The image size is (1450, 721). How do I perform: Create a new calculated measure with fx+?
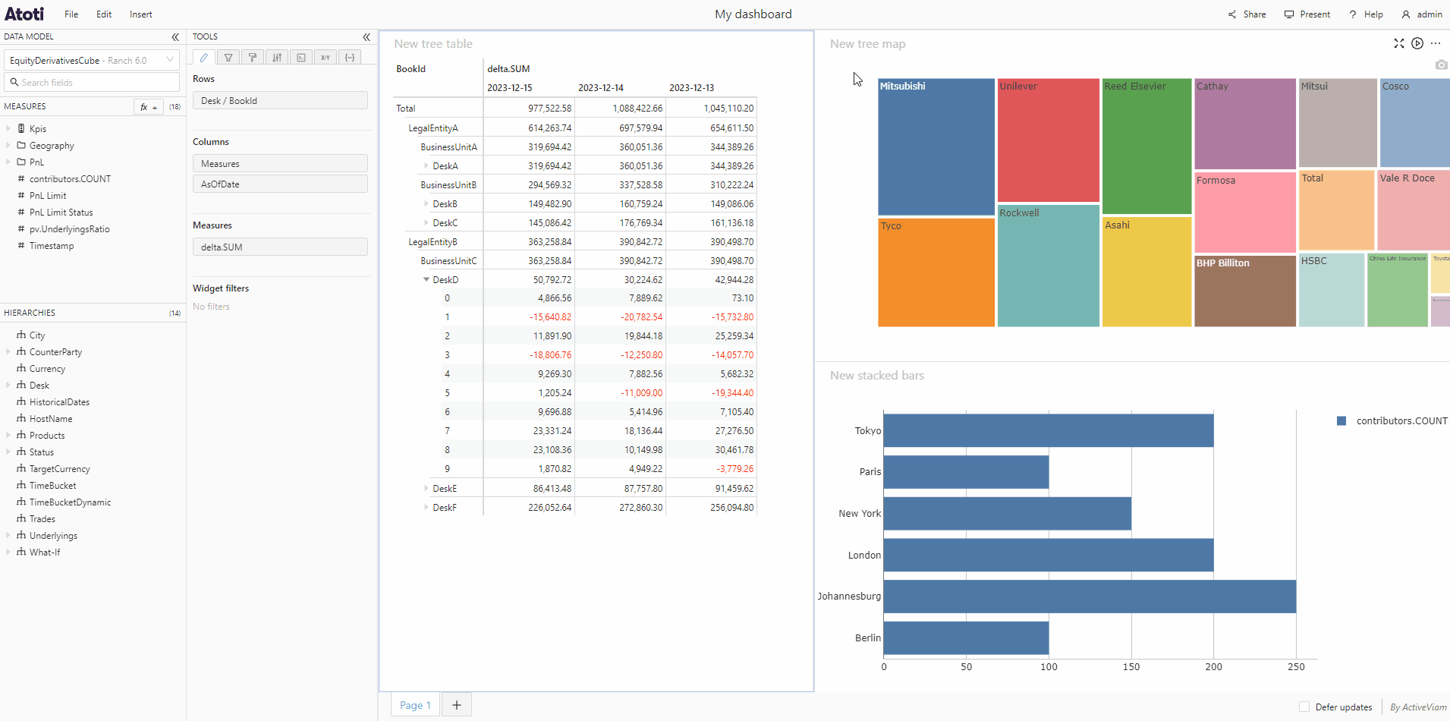[149, 107]
